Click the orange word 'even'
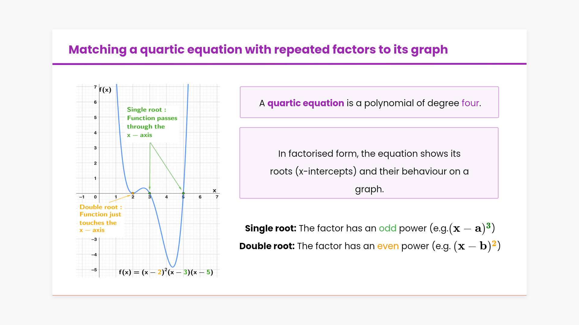The width and height of the screenshot is (579, 325). pyautogui.click(x=388, y=246)
